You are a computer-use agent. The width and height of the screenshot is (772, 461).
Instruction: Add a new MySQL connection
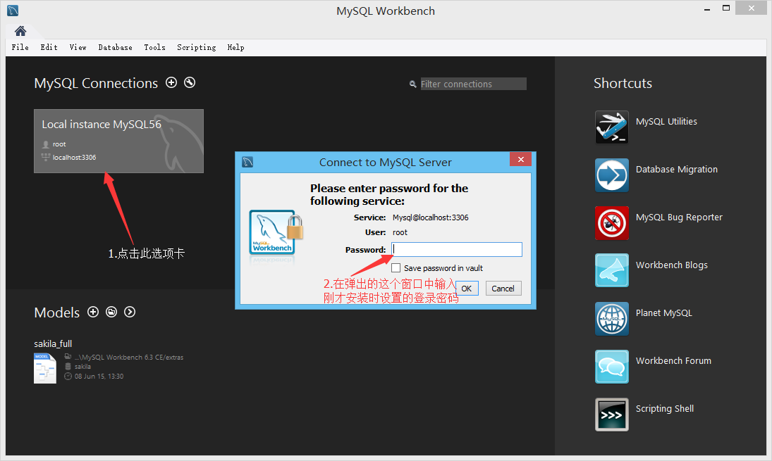click(171, 82)
